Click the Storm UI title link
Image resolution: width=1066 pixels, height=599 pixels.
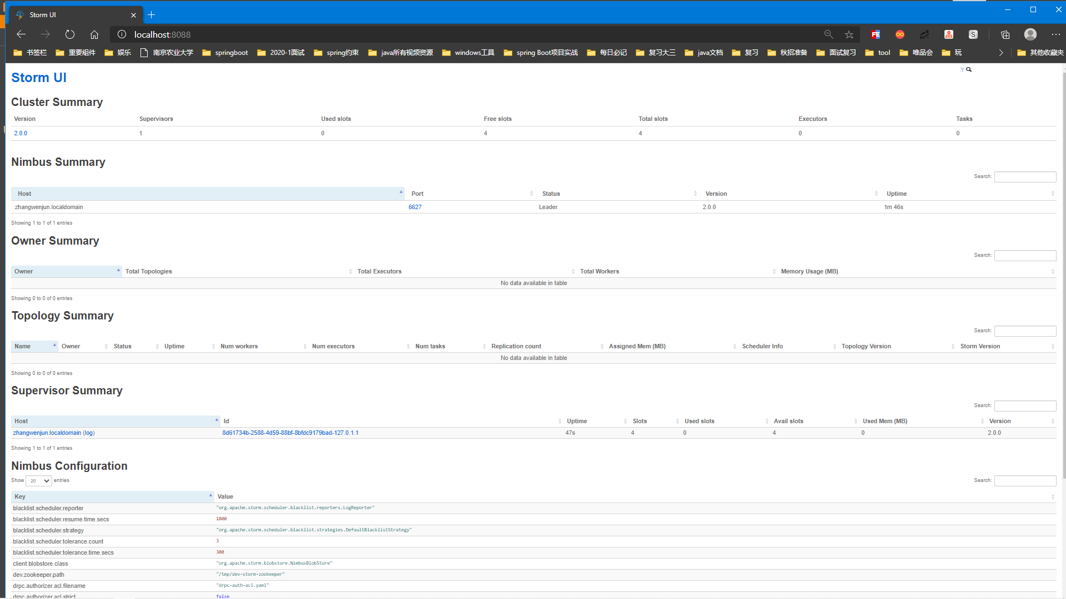click(x=39, y=78)
